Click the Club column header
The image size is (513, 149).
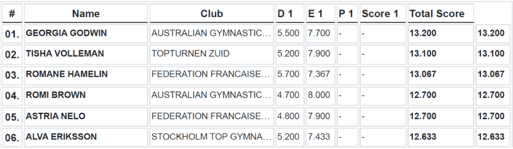pyautogui.click(x=212, y=14)
